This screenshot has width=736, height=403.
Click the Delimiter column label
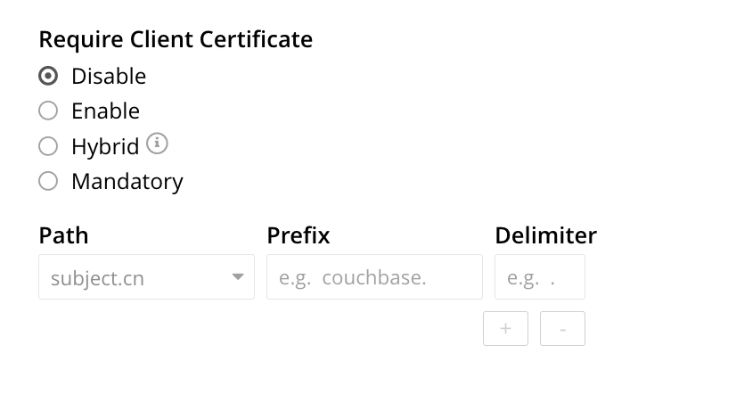(545, 235)
